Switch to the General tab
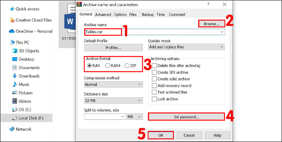This screenshot has width=282, height=142. click(x=86, y=14)
